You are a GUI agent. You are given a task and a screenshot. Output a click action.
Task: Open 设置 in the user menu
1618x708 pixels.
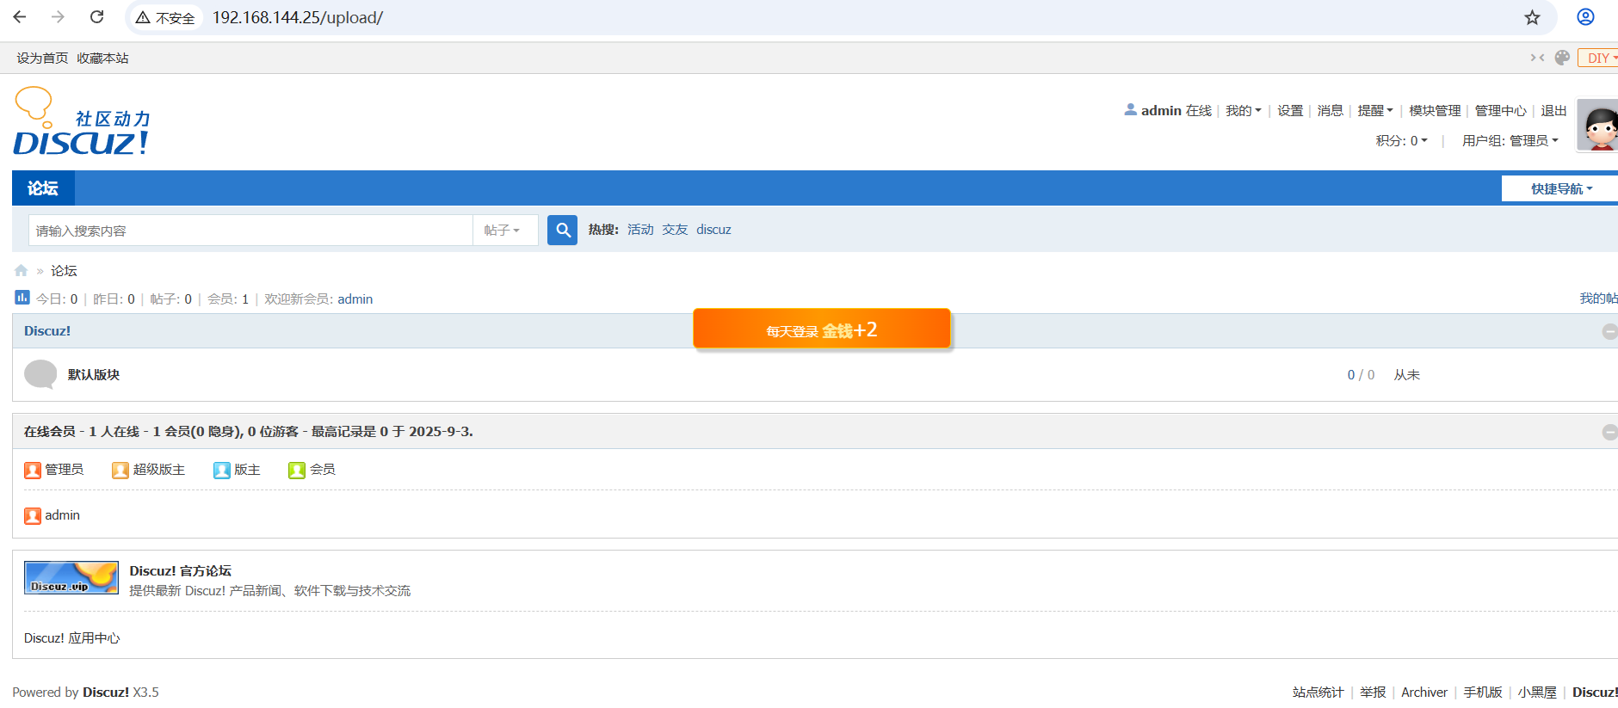coord(1290,111)
